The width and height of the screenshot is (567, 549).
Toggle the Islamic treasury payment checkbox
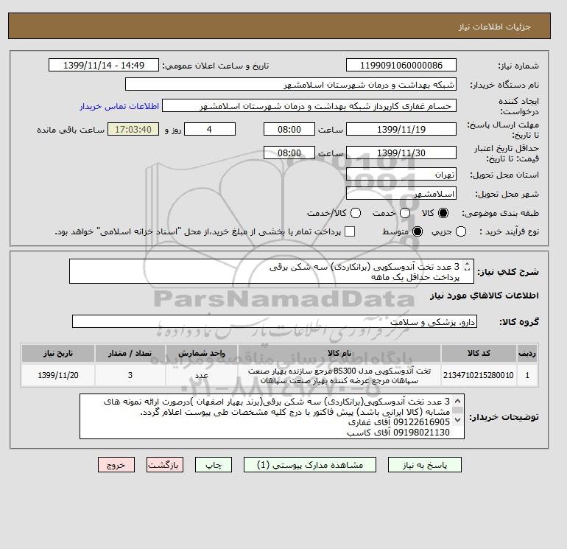pyautogui.click(x=350, y=231)
